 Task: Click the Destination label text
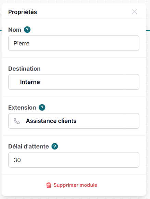[x=24, y=69]
